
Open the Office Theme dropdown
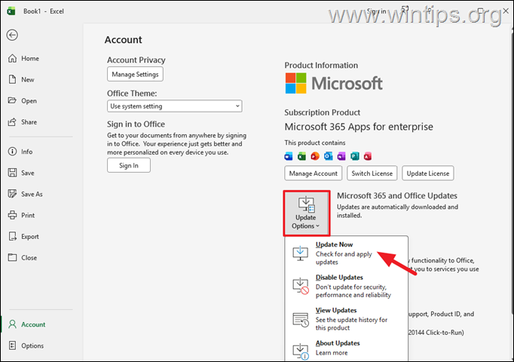click(175, 106)
